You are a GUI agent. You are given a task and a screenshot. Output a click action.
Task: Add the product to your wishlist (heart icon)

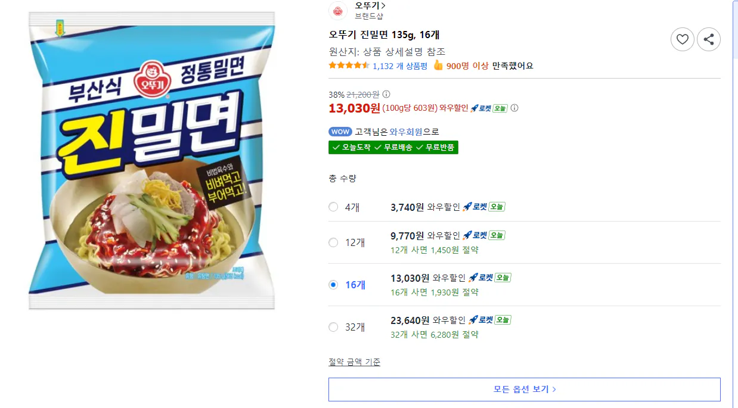pos(683,39)
